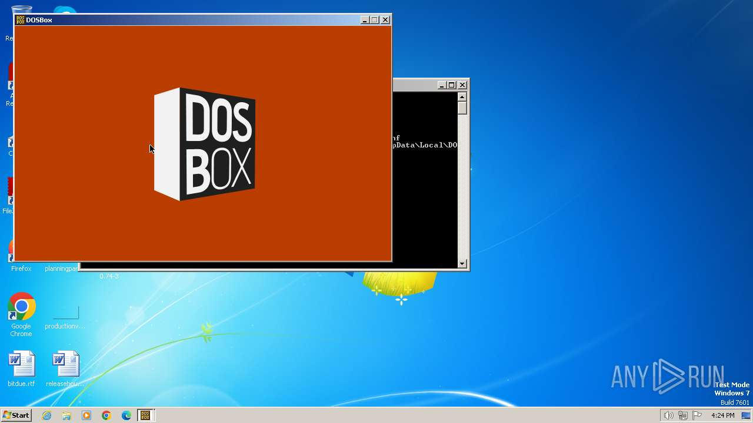The height and width of the screenshot is (423, 753).
Task: Open the Windows Start menu
Action: pos(16,415)
